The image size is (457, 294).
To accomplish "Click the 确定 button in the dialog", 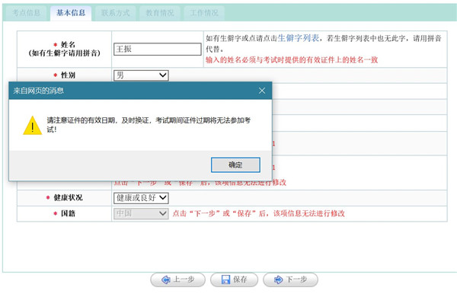I will point(235,165).
